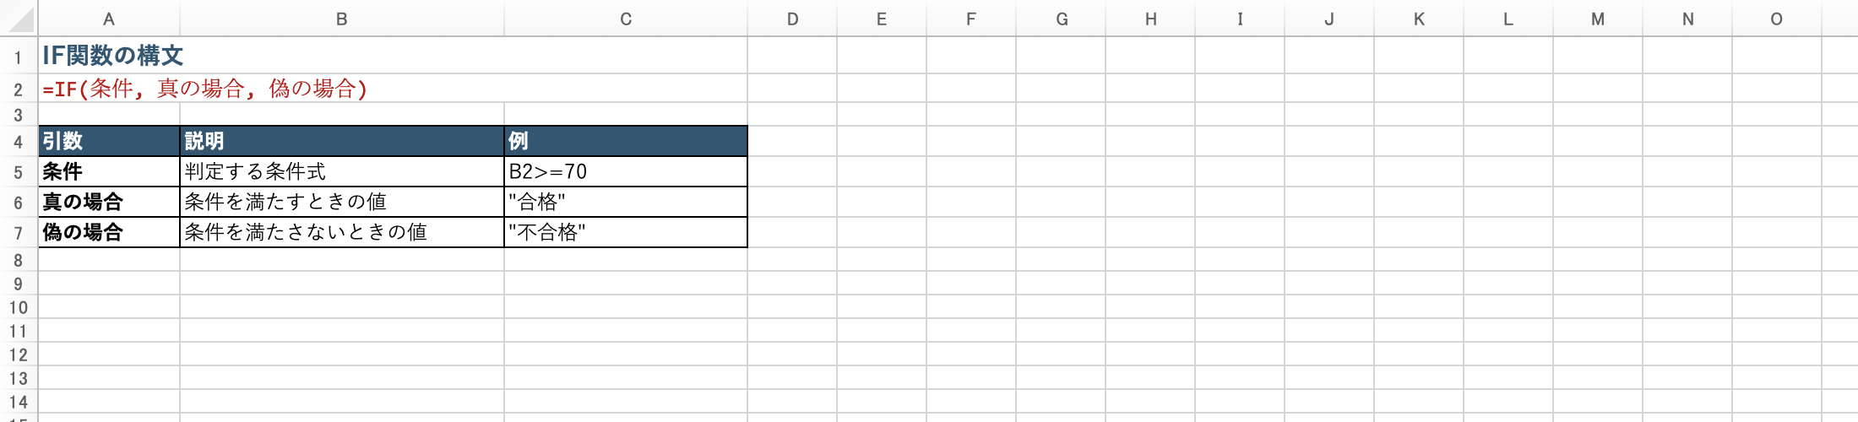This screenshot has width=1858, height=422.
Task: Select the '説明' header cell
Action: [341, 141]
